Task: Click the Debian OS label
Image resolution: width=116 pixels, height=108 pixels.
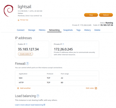Action: click(20, 13)
